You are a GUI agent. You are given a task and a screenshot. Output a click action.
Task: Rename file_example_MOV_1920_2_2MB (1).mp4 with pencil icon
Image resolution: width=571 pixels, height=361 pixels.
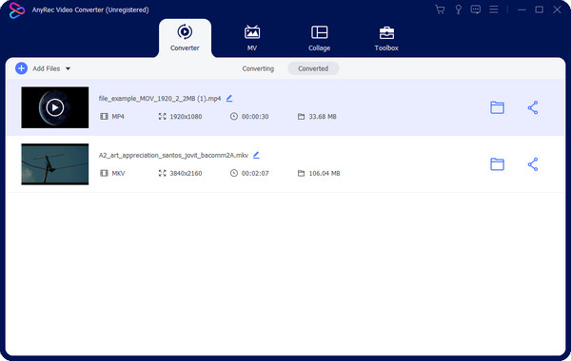point(229,98)
